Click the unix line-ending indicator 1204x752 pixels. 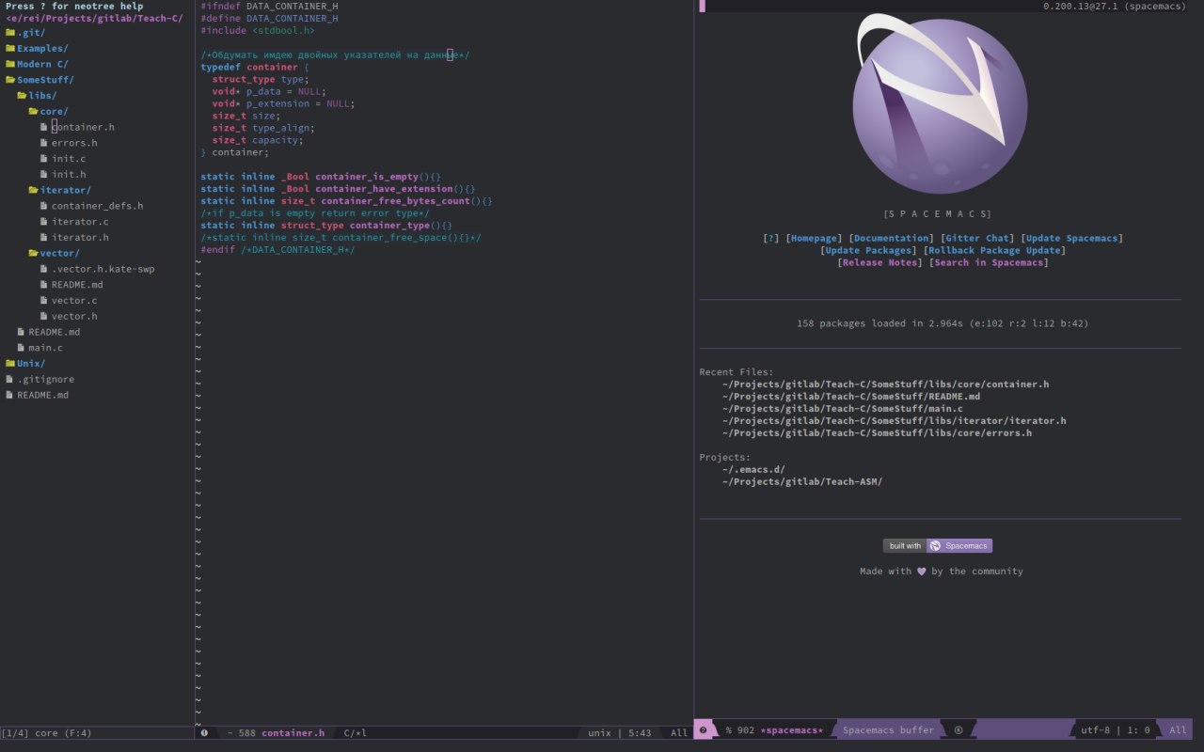pos(599,733)
